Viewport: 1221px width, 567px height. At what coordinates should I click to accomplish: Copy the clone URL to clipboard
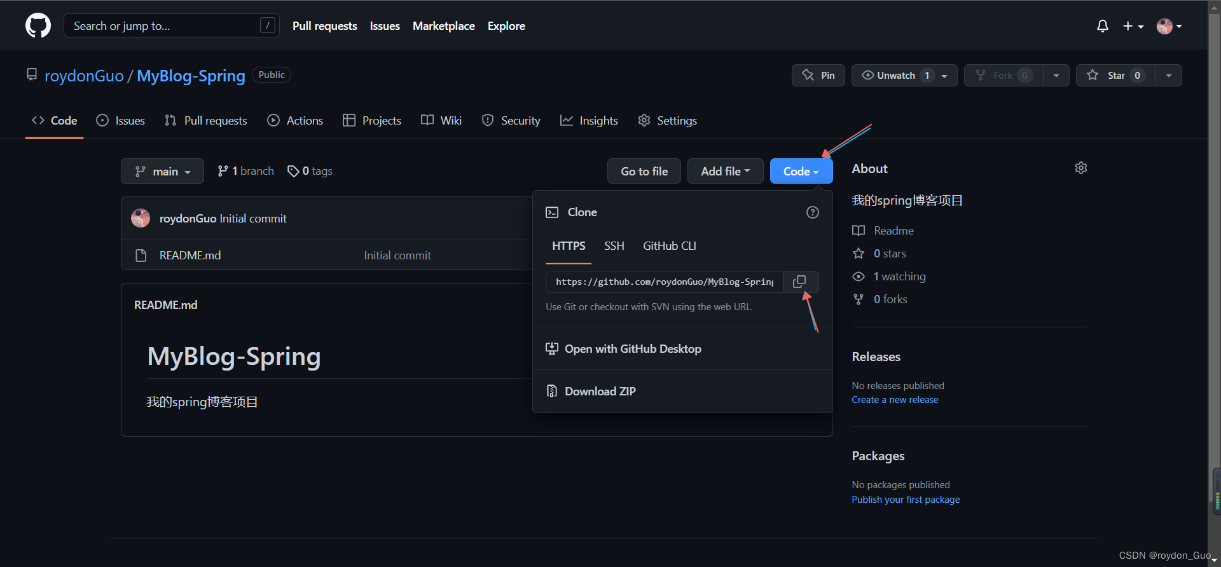click(x=800, y=282)
